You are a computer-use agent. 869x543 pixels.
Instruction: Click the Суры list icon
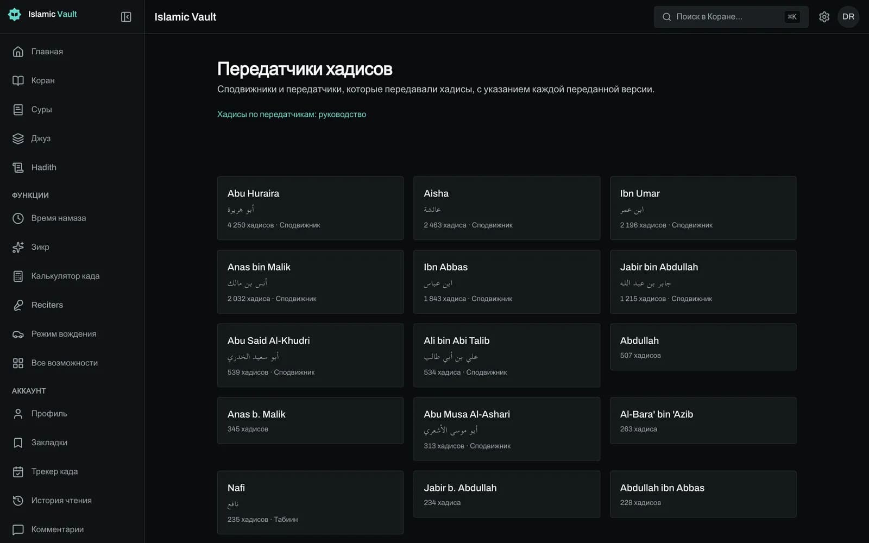[x=18, y=110]
